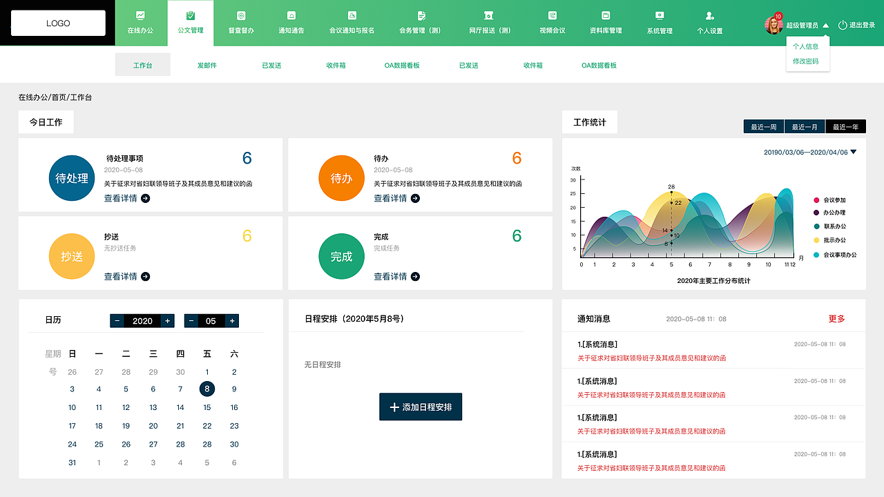Screen dimensions: 884x497
Task: Click the 添加日程安排 button
Action: click(x=421, y=407)
